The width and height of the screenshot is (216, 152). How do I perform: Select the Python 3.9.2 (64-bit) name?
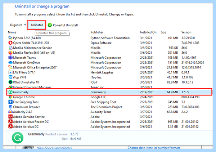(27, 38)
